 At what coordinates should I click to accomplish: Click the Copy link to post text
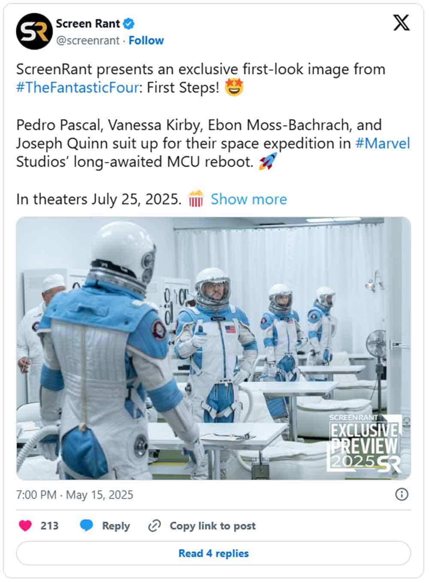tap(212, 526)
